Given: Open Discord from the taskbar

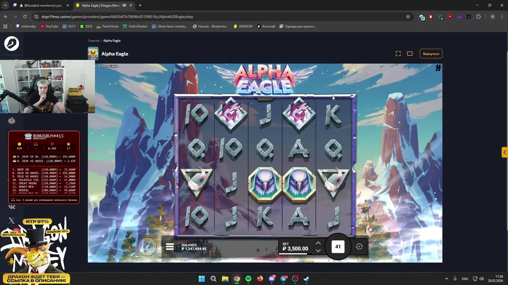Looking at the screenshot, I should coord(272,279).
